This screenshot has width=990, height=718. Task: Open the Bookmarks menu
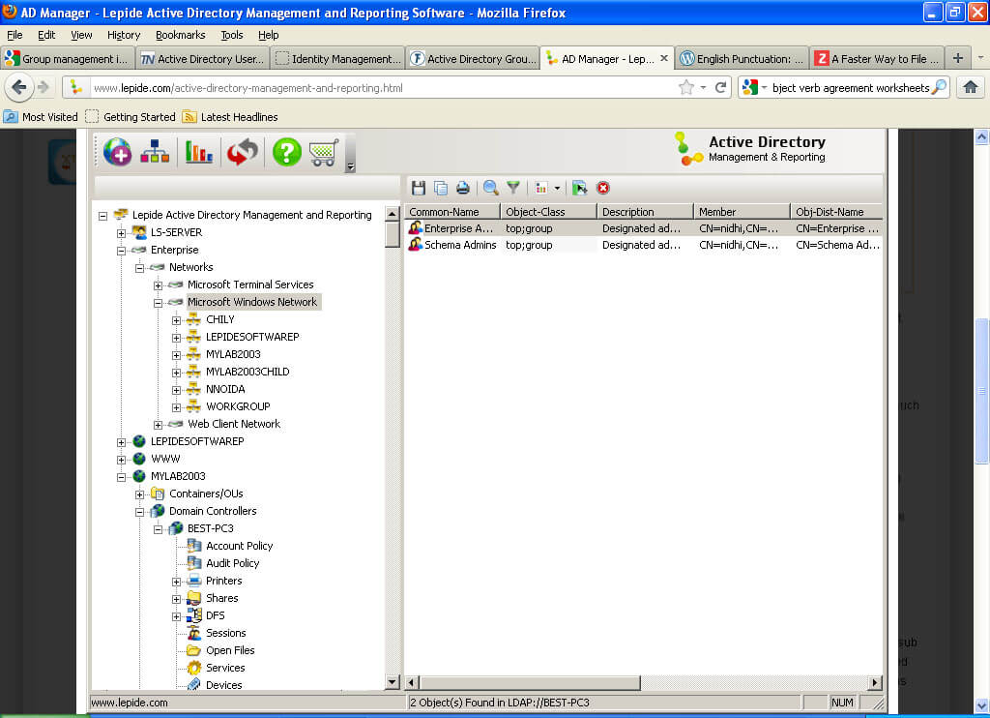coord(181,35)
